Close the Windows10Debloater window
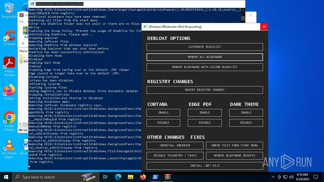The height and width of the screenshot is (182, 324). coord(264,27)
